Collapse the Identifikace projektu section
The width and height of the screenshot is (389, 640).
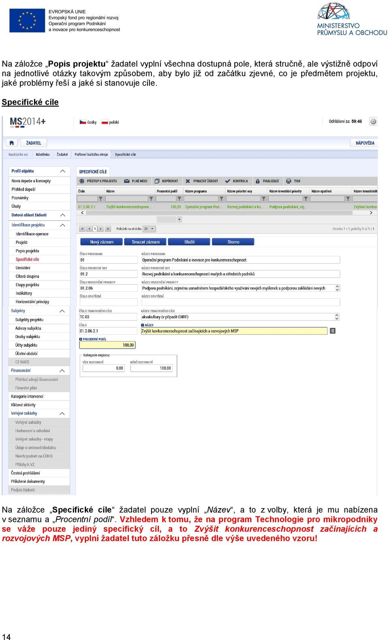62,225
